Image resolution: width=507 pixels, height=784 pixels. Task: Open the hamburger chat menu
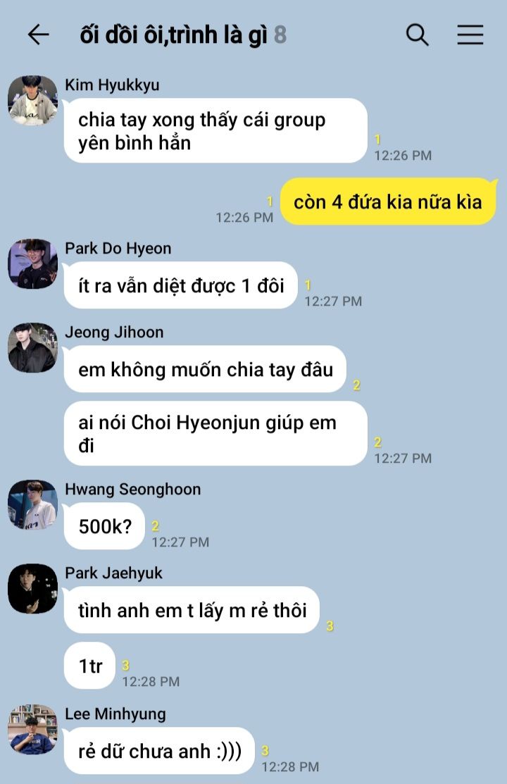(x=470, y=35)
